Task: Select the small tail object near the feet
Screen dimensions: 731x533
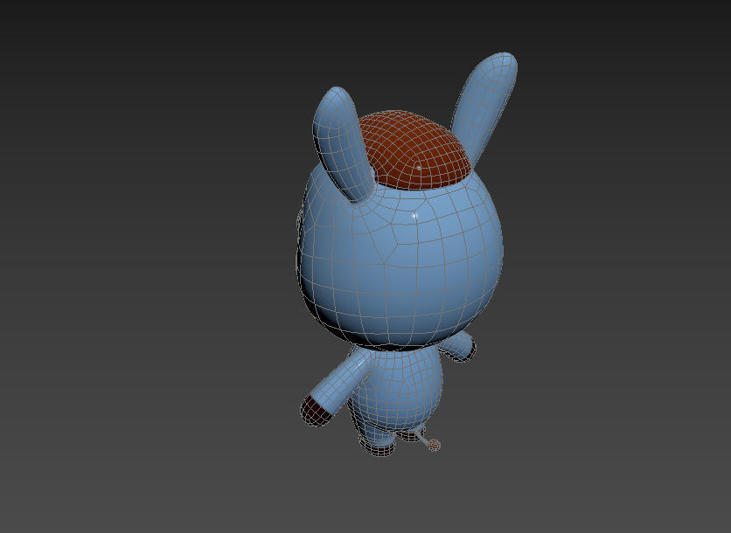Action: (435, 445)
